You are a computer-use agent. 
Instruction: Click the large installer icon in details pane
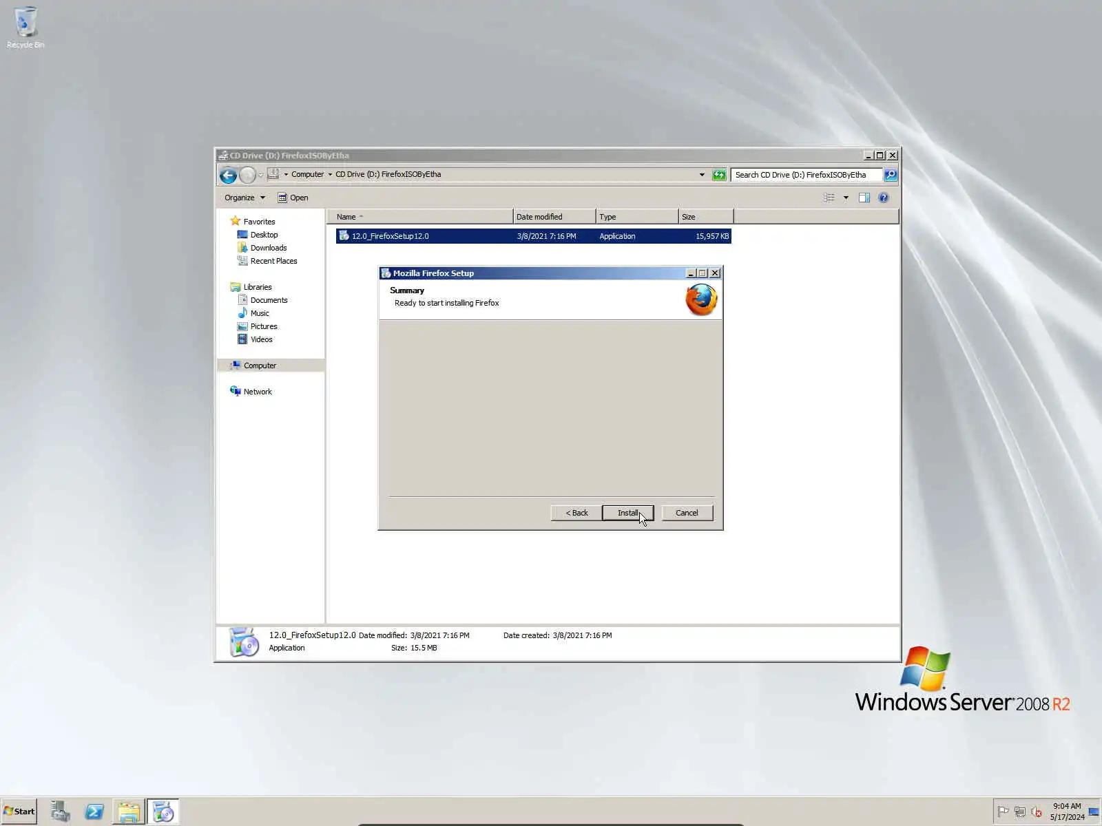244,642
